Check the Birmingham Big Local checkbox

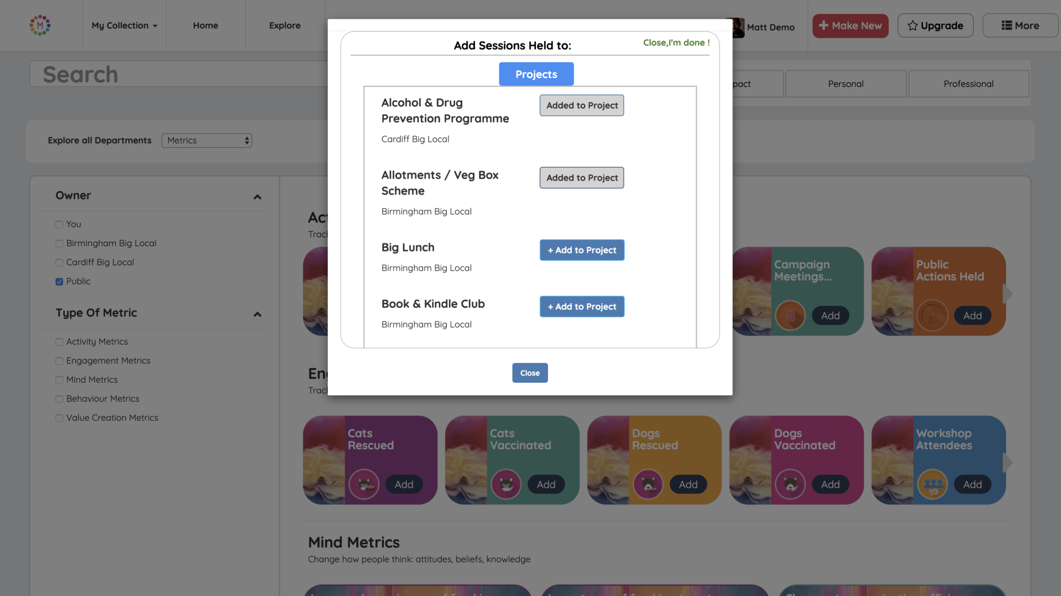click(x=59, y=244)
